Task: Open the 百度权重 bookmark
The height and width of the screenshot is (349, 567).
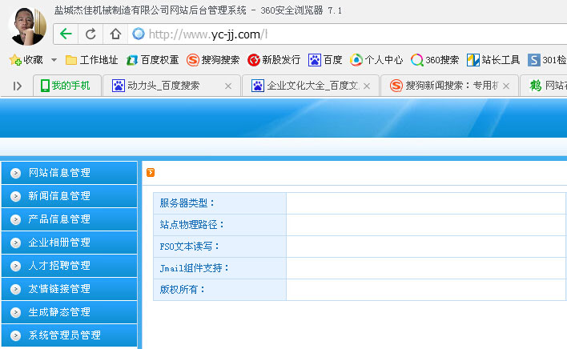Action: click(152, 60)
